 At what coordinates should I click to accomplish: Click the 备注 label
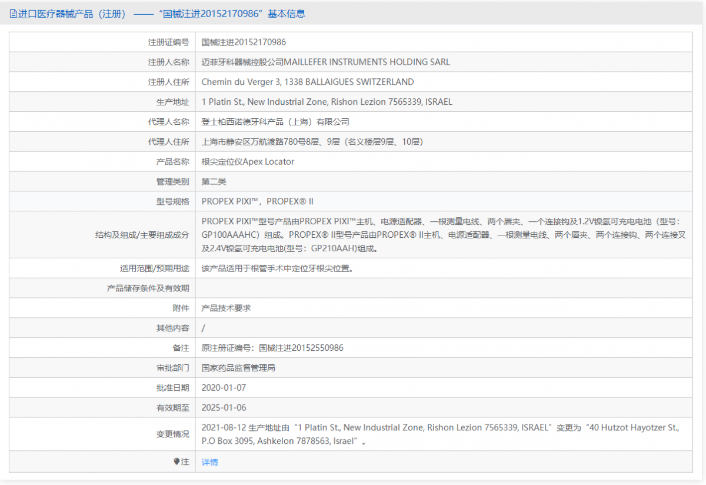pyautogui.click(x=181, y=348)
